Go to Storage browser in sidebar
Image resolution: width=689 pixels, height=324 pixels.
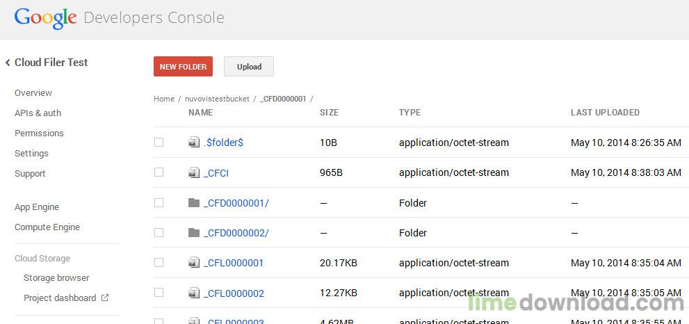(56, 278)
